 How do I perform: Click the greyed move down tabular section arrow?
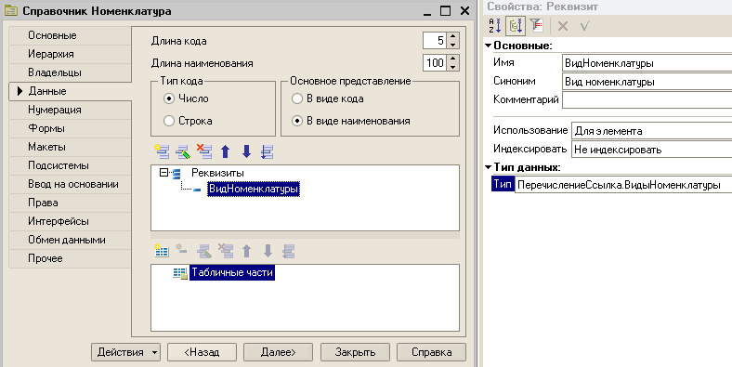pos(268,251)
